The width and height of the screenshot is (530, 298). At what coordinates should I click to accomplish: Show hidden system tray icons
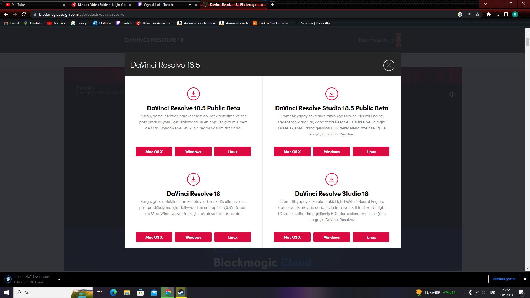(x=464, y=292)
